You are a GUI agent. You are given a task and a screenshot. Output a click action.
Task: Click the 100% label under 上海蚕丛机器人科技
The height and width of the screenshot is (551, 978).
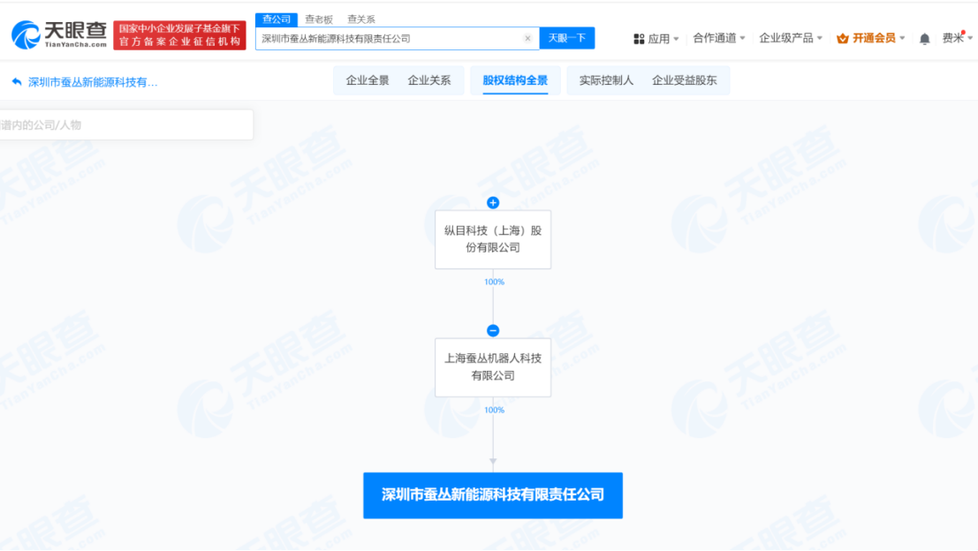coord(494,410)
